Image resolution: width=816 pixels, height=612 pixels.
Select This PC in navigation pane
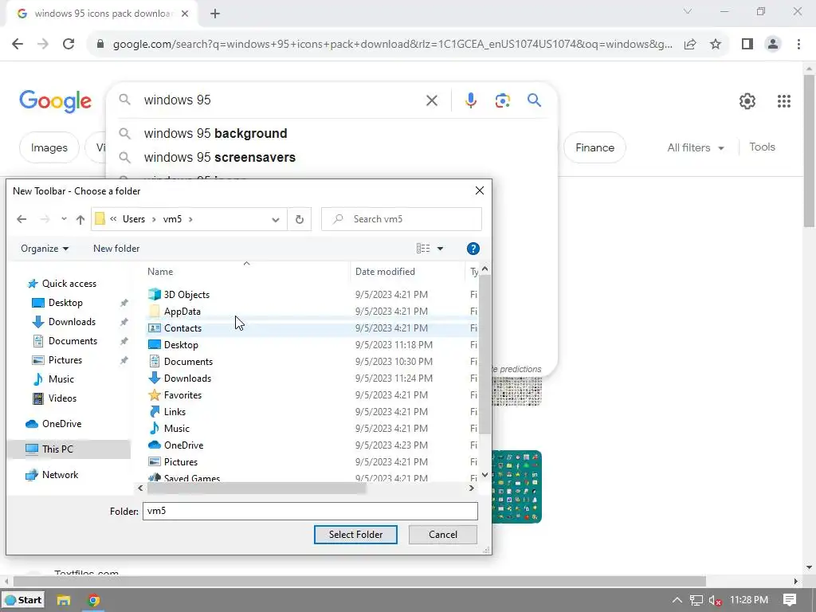69,449
